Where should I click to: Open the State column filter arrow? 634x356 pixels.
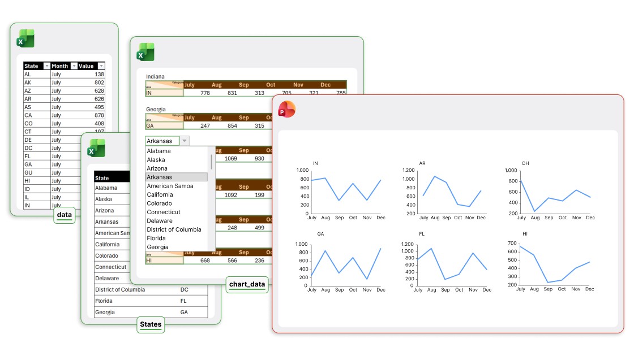[47, 66]
